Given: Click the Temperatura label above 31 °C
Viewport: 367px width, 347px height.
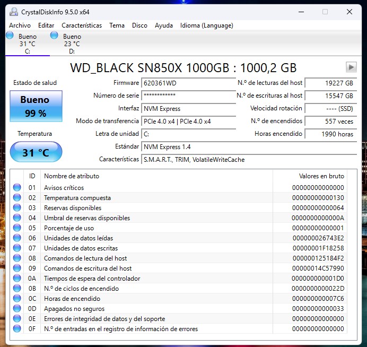Looking at the screenshot, I should coord(34,134).
